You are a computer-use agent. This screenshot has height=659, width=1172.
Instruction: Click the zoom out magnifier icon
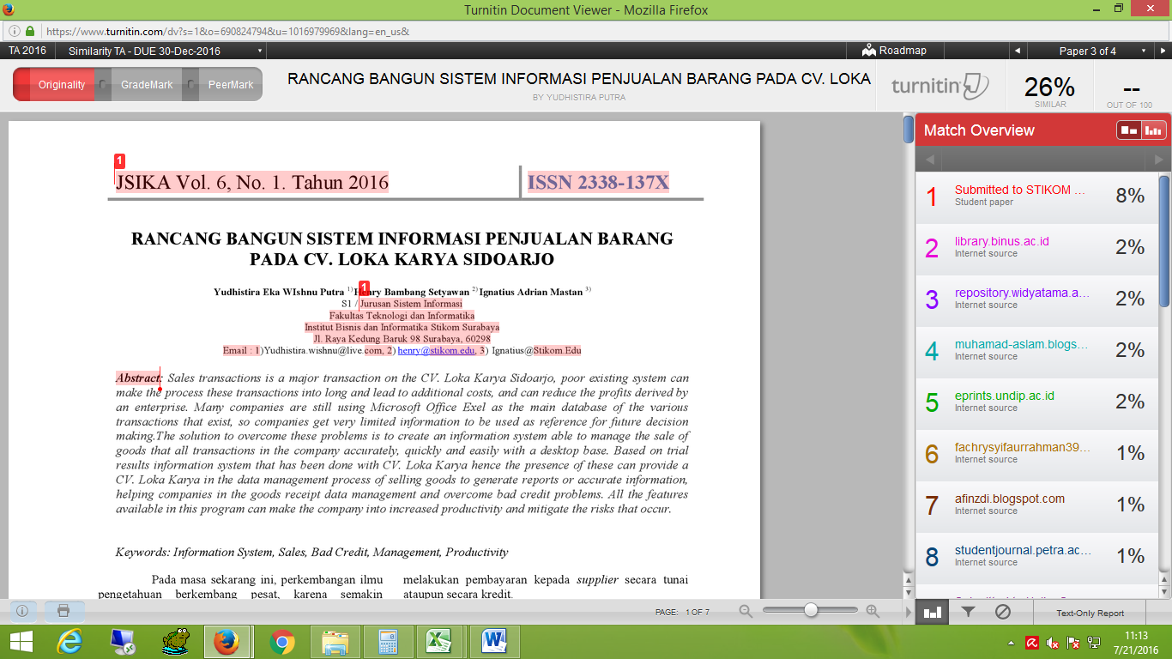(x=746, y=611)
